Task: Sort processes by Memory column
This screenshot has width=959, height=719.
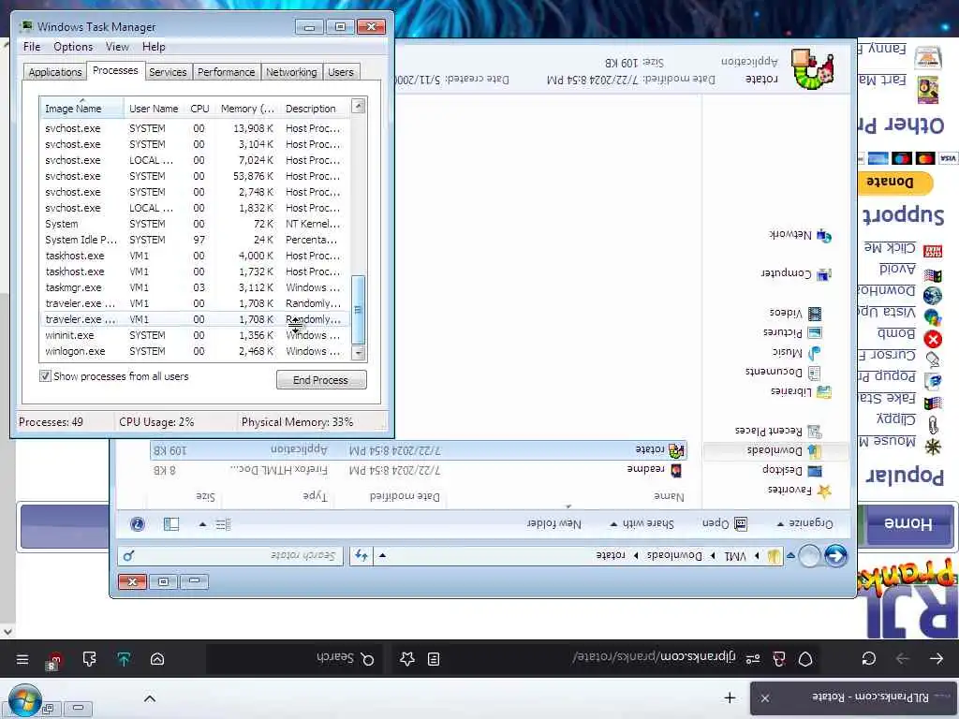Action: click(x=247, y=109)
